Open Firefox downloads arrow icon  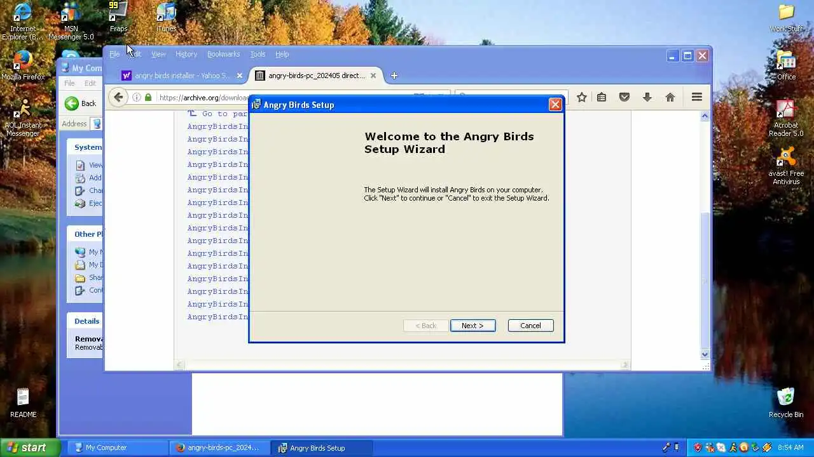click(647, 97)
